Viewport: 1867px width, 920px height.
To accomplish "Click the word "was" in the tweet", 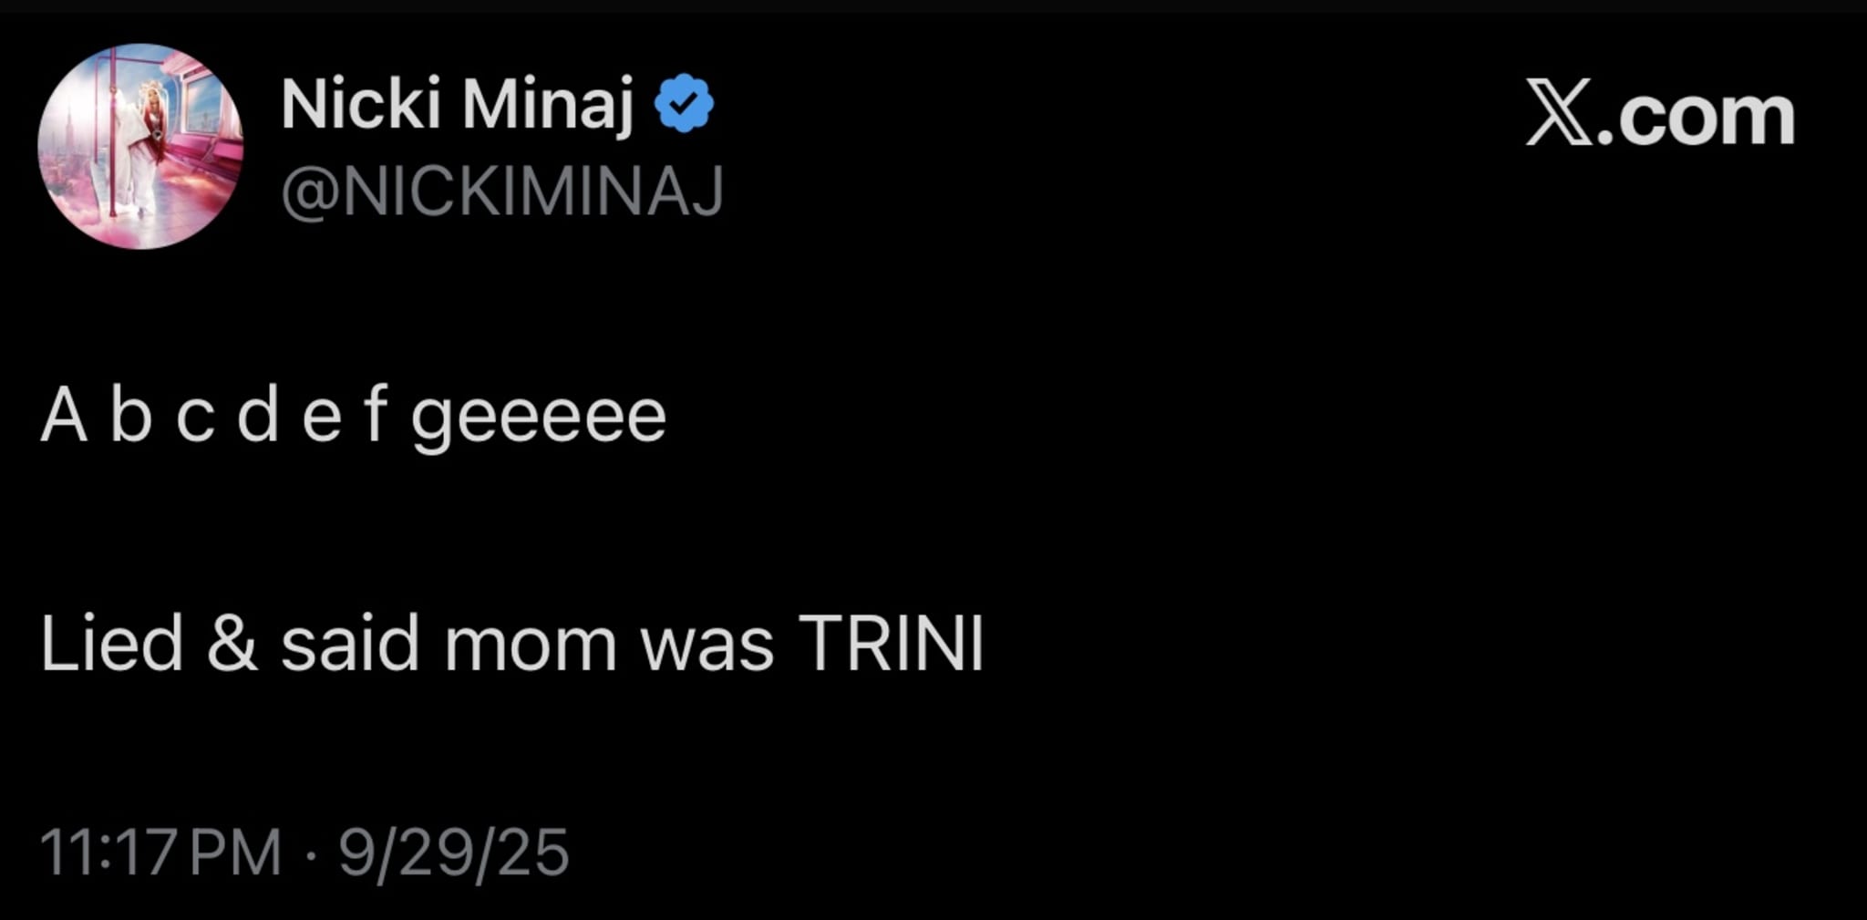I will 707,646.
